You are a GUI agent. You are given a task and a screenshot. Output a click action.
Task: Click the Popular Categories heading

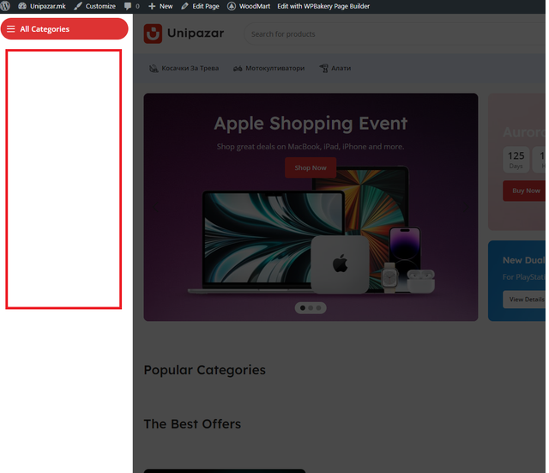tap(205, 370)
